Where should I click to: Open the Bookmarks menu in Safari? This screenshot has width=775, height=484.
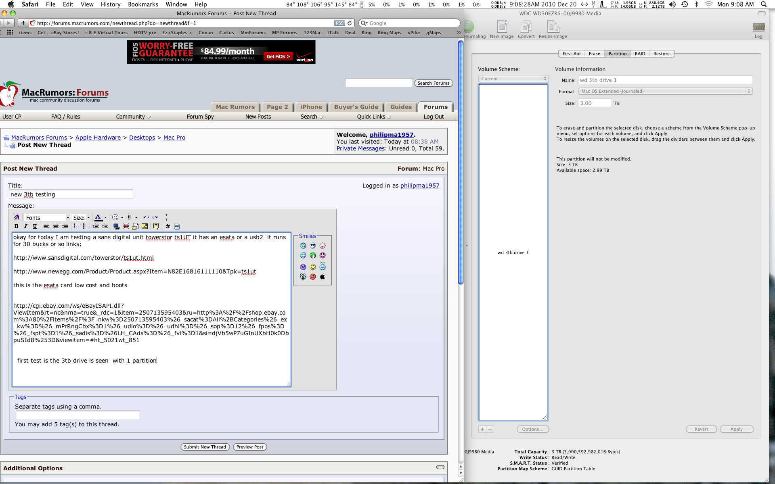tap(143, 4)
